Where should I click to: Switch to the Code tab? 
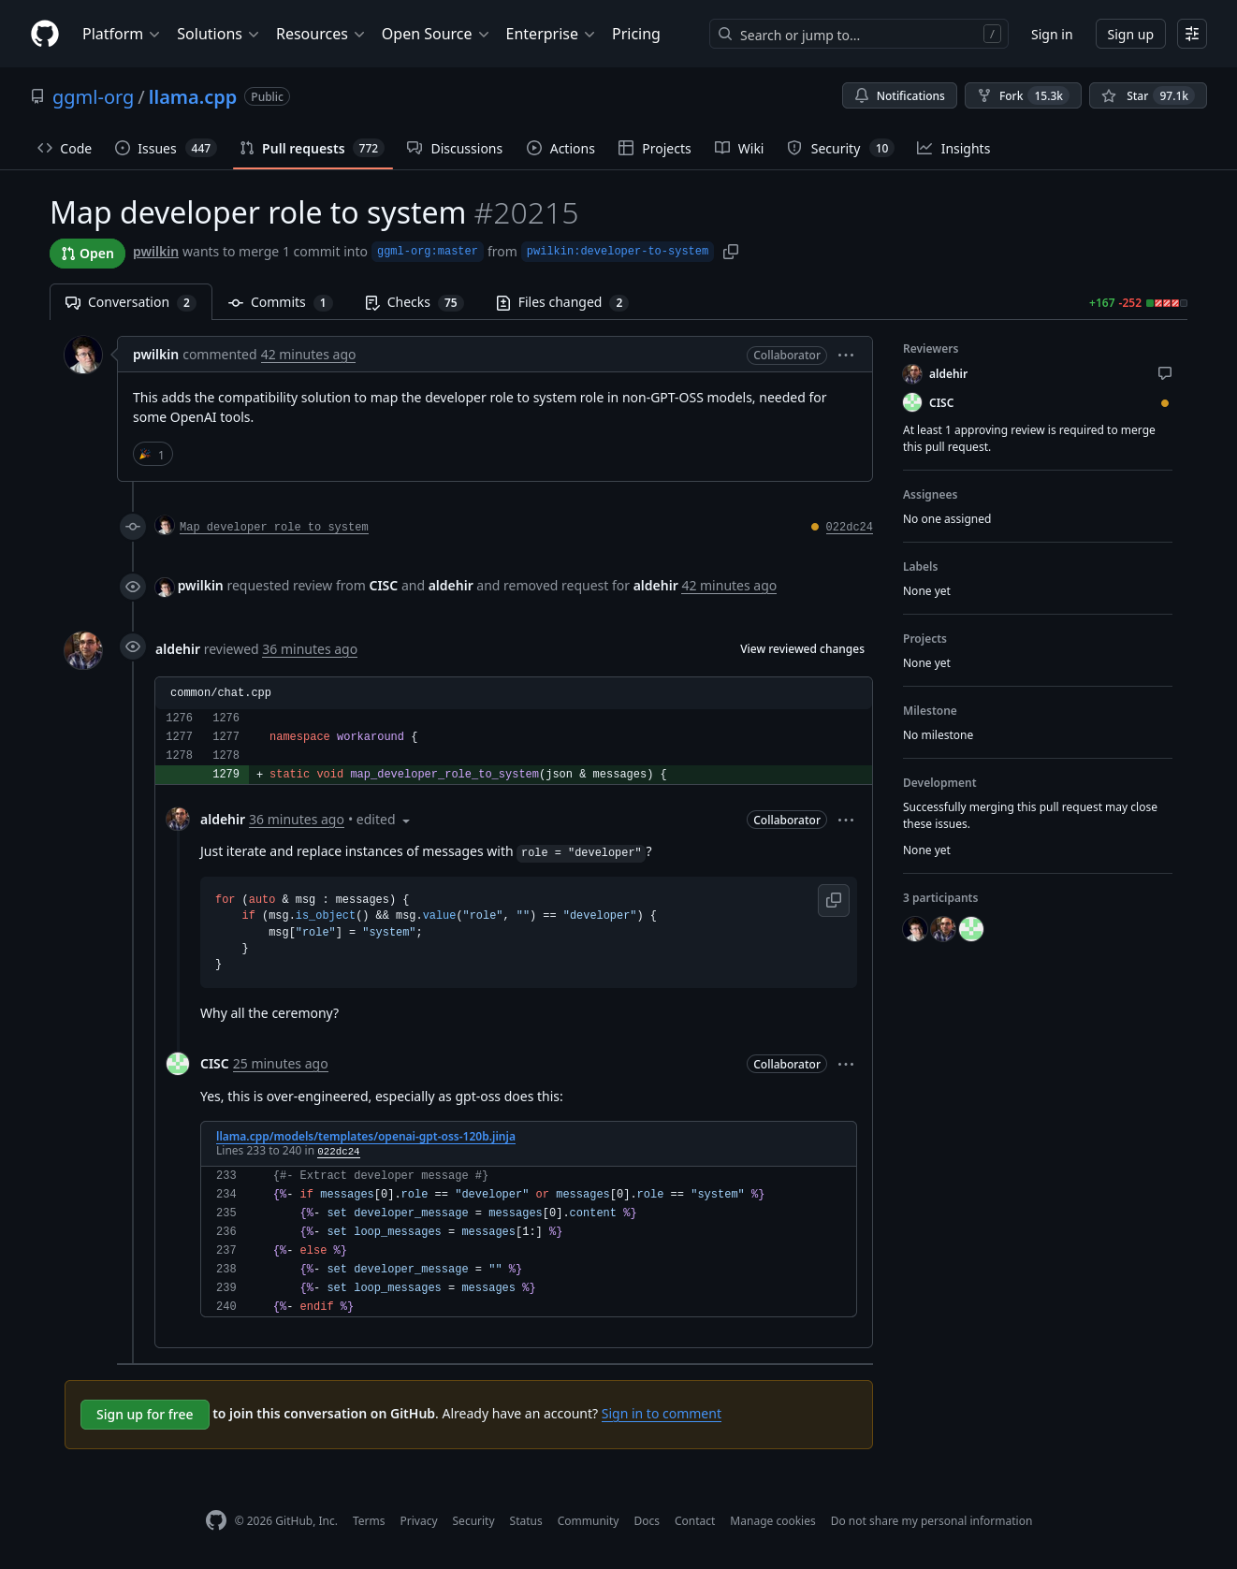coord(65,148)
